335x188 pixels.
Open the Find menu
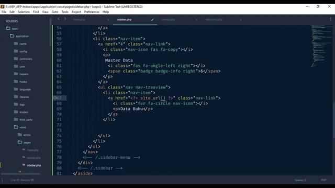(x=36, y=12)
